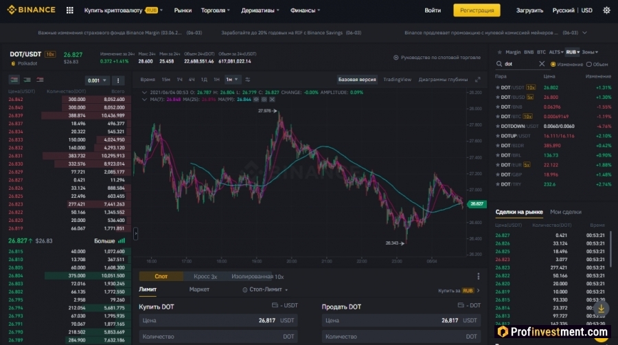Switch to Базовая версия chart tab
Image resolution: width=618 pixels, height=345 pixels.
(357, 80)
